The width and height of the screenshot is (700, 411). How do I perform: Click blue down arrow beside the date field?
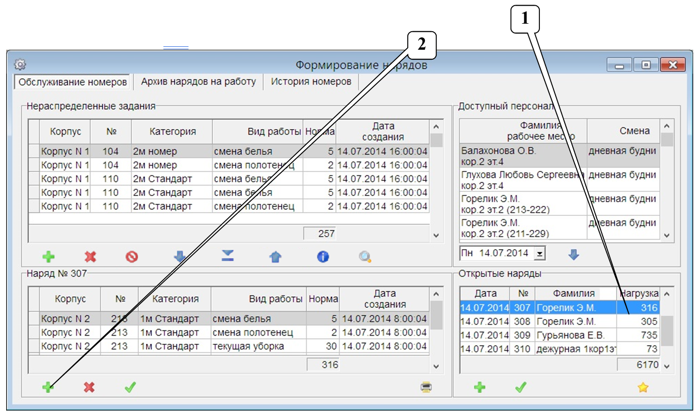tap(574, 254)
